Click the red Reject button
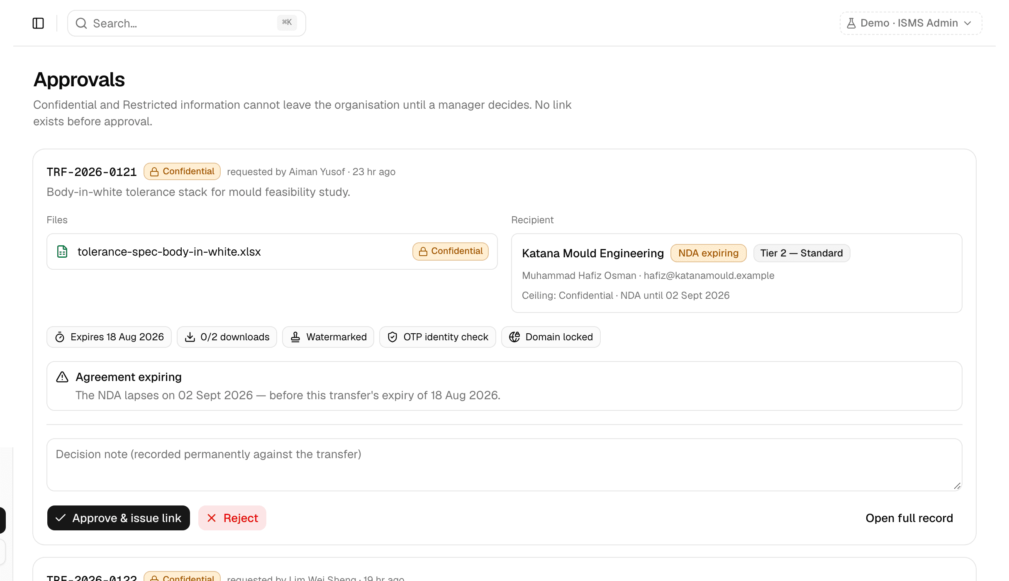Viewport: 1009px width, 581px height. (232, 518)
